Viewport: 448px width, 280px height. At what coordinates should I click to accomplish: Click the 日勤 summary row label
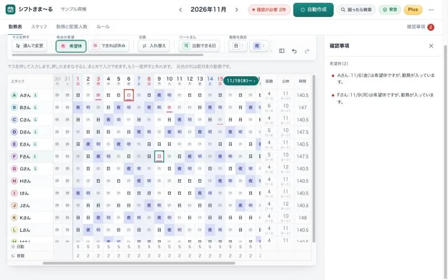pos(18,246)
